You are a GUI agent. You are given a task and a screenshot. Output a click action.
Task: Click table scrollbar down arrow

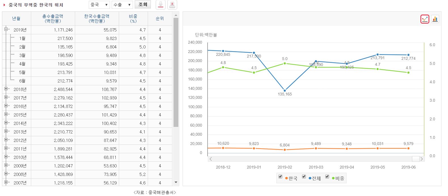coord(176,183)
